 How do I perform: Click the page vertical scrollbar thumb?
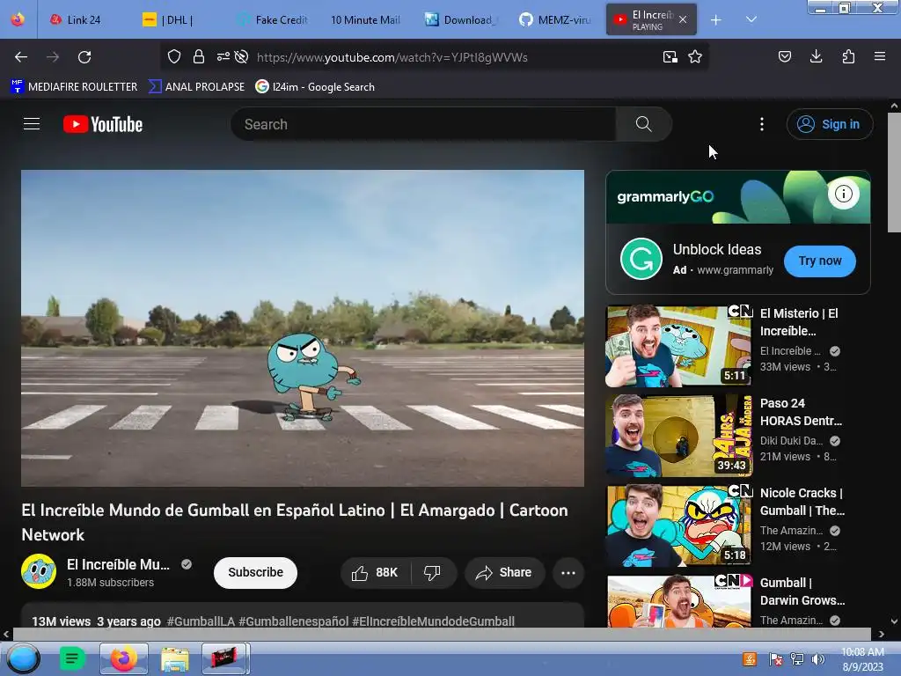[x=894, y=173]
